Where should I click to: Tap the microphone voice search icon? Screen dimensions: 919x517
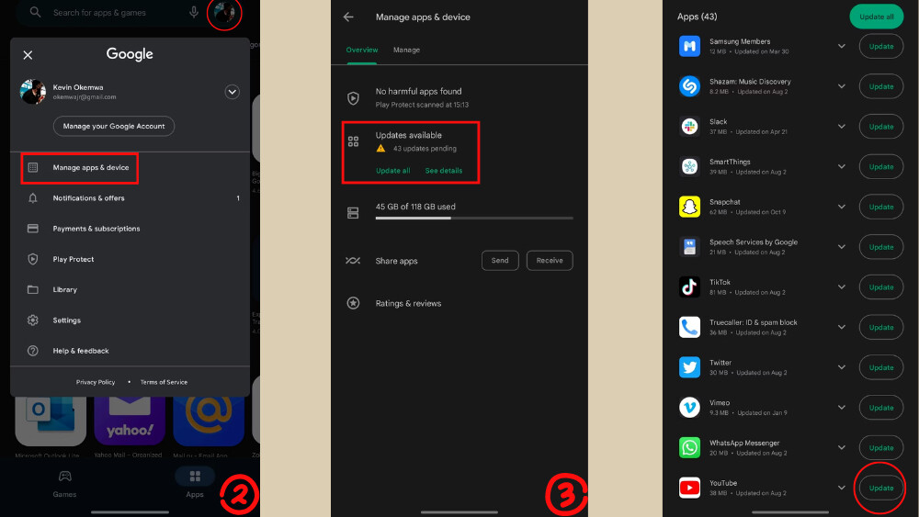click(x=194, y=12)
